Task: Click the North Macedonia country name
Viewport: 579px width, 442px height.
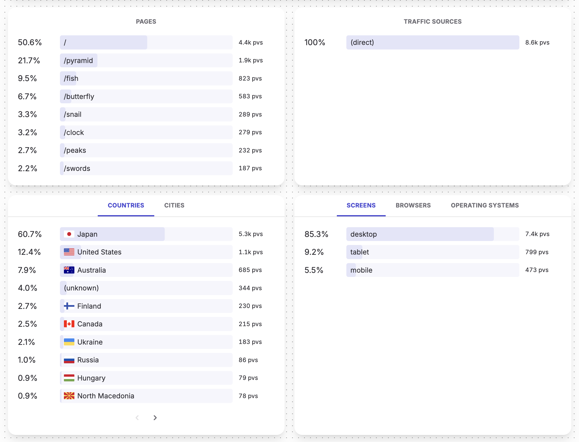Action: click(x=106, y=396)
